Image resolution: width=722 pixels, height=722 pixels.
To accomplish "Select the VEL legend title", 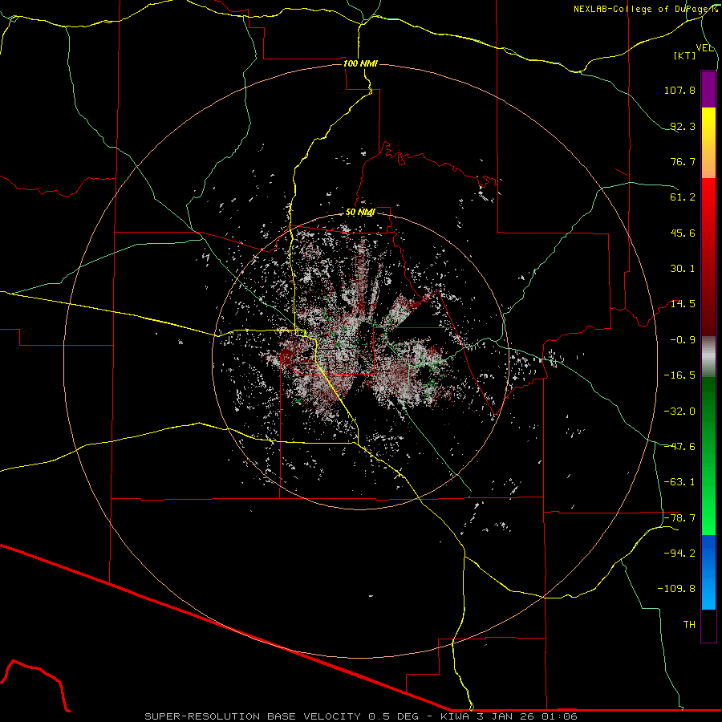I will click(x=704, y=48).
